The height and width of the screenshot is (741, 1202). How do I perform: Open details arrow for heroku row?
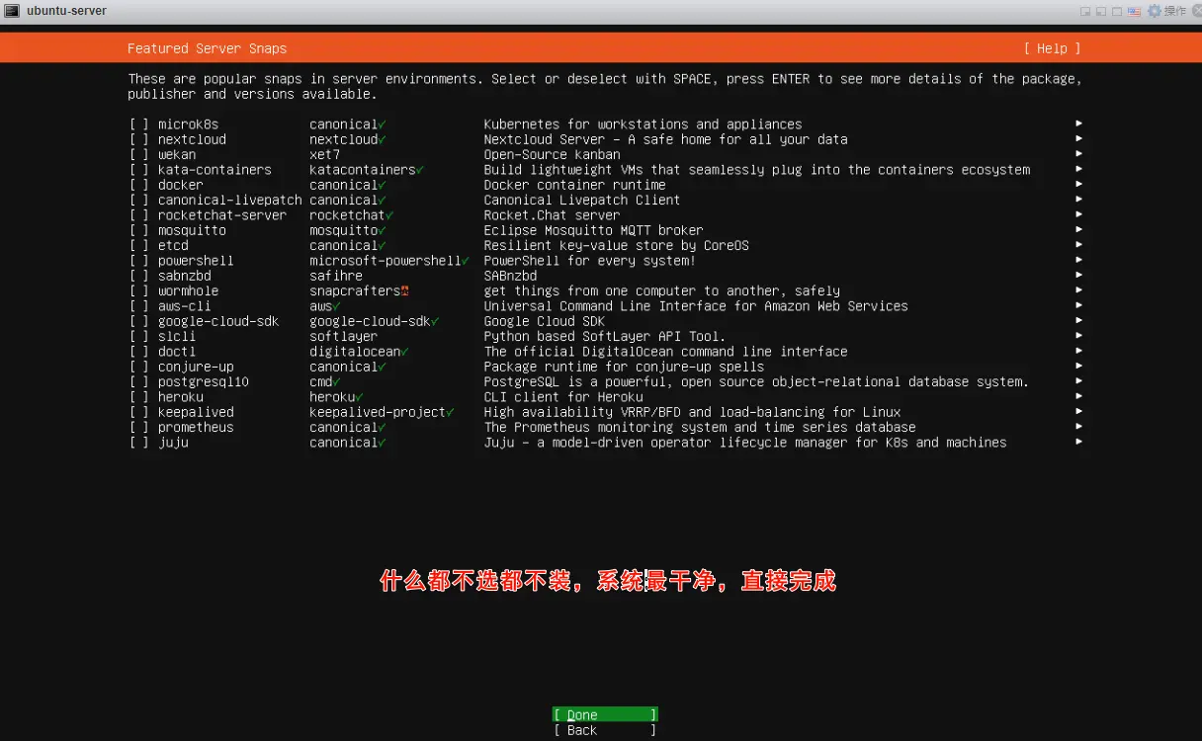tap(1078, 397)
